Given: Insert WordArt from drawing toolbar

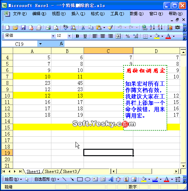Looking at the screenshot, I should pyautogui.click(x=111, y=179).
